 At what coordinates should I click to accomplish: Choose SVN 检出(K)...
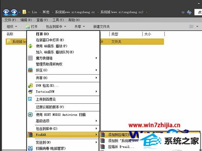pyautogui.click(x=63, y=85)
